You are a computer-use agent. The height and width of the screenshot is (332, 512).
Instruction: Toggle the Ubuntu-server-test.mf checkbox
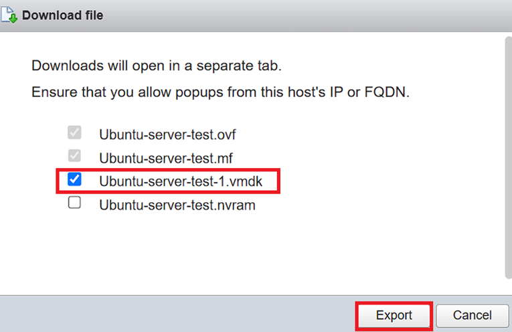coord(74,157)
